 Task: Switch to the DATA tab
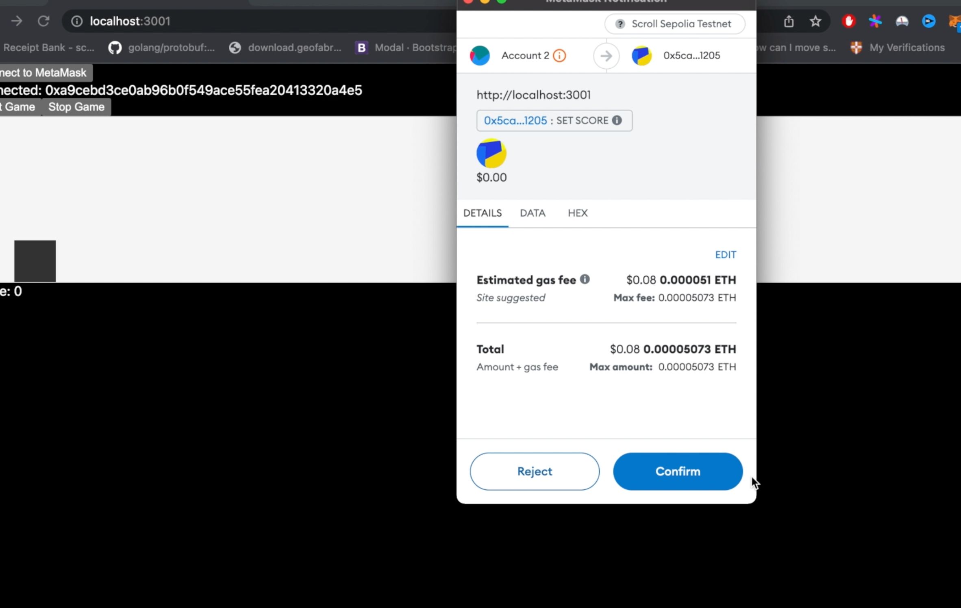pyautogui.click(x=533, y=213)
